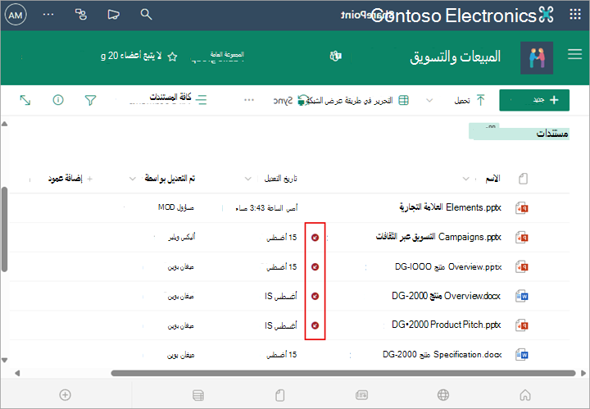Screen dimensions: 590x409
Task: Click the vertical scrollbar thumb
Action: pos(5,229)
